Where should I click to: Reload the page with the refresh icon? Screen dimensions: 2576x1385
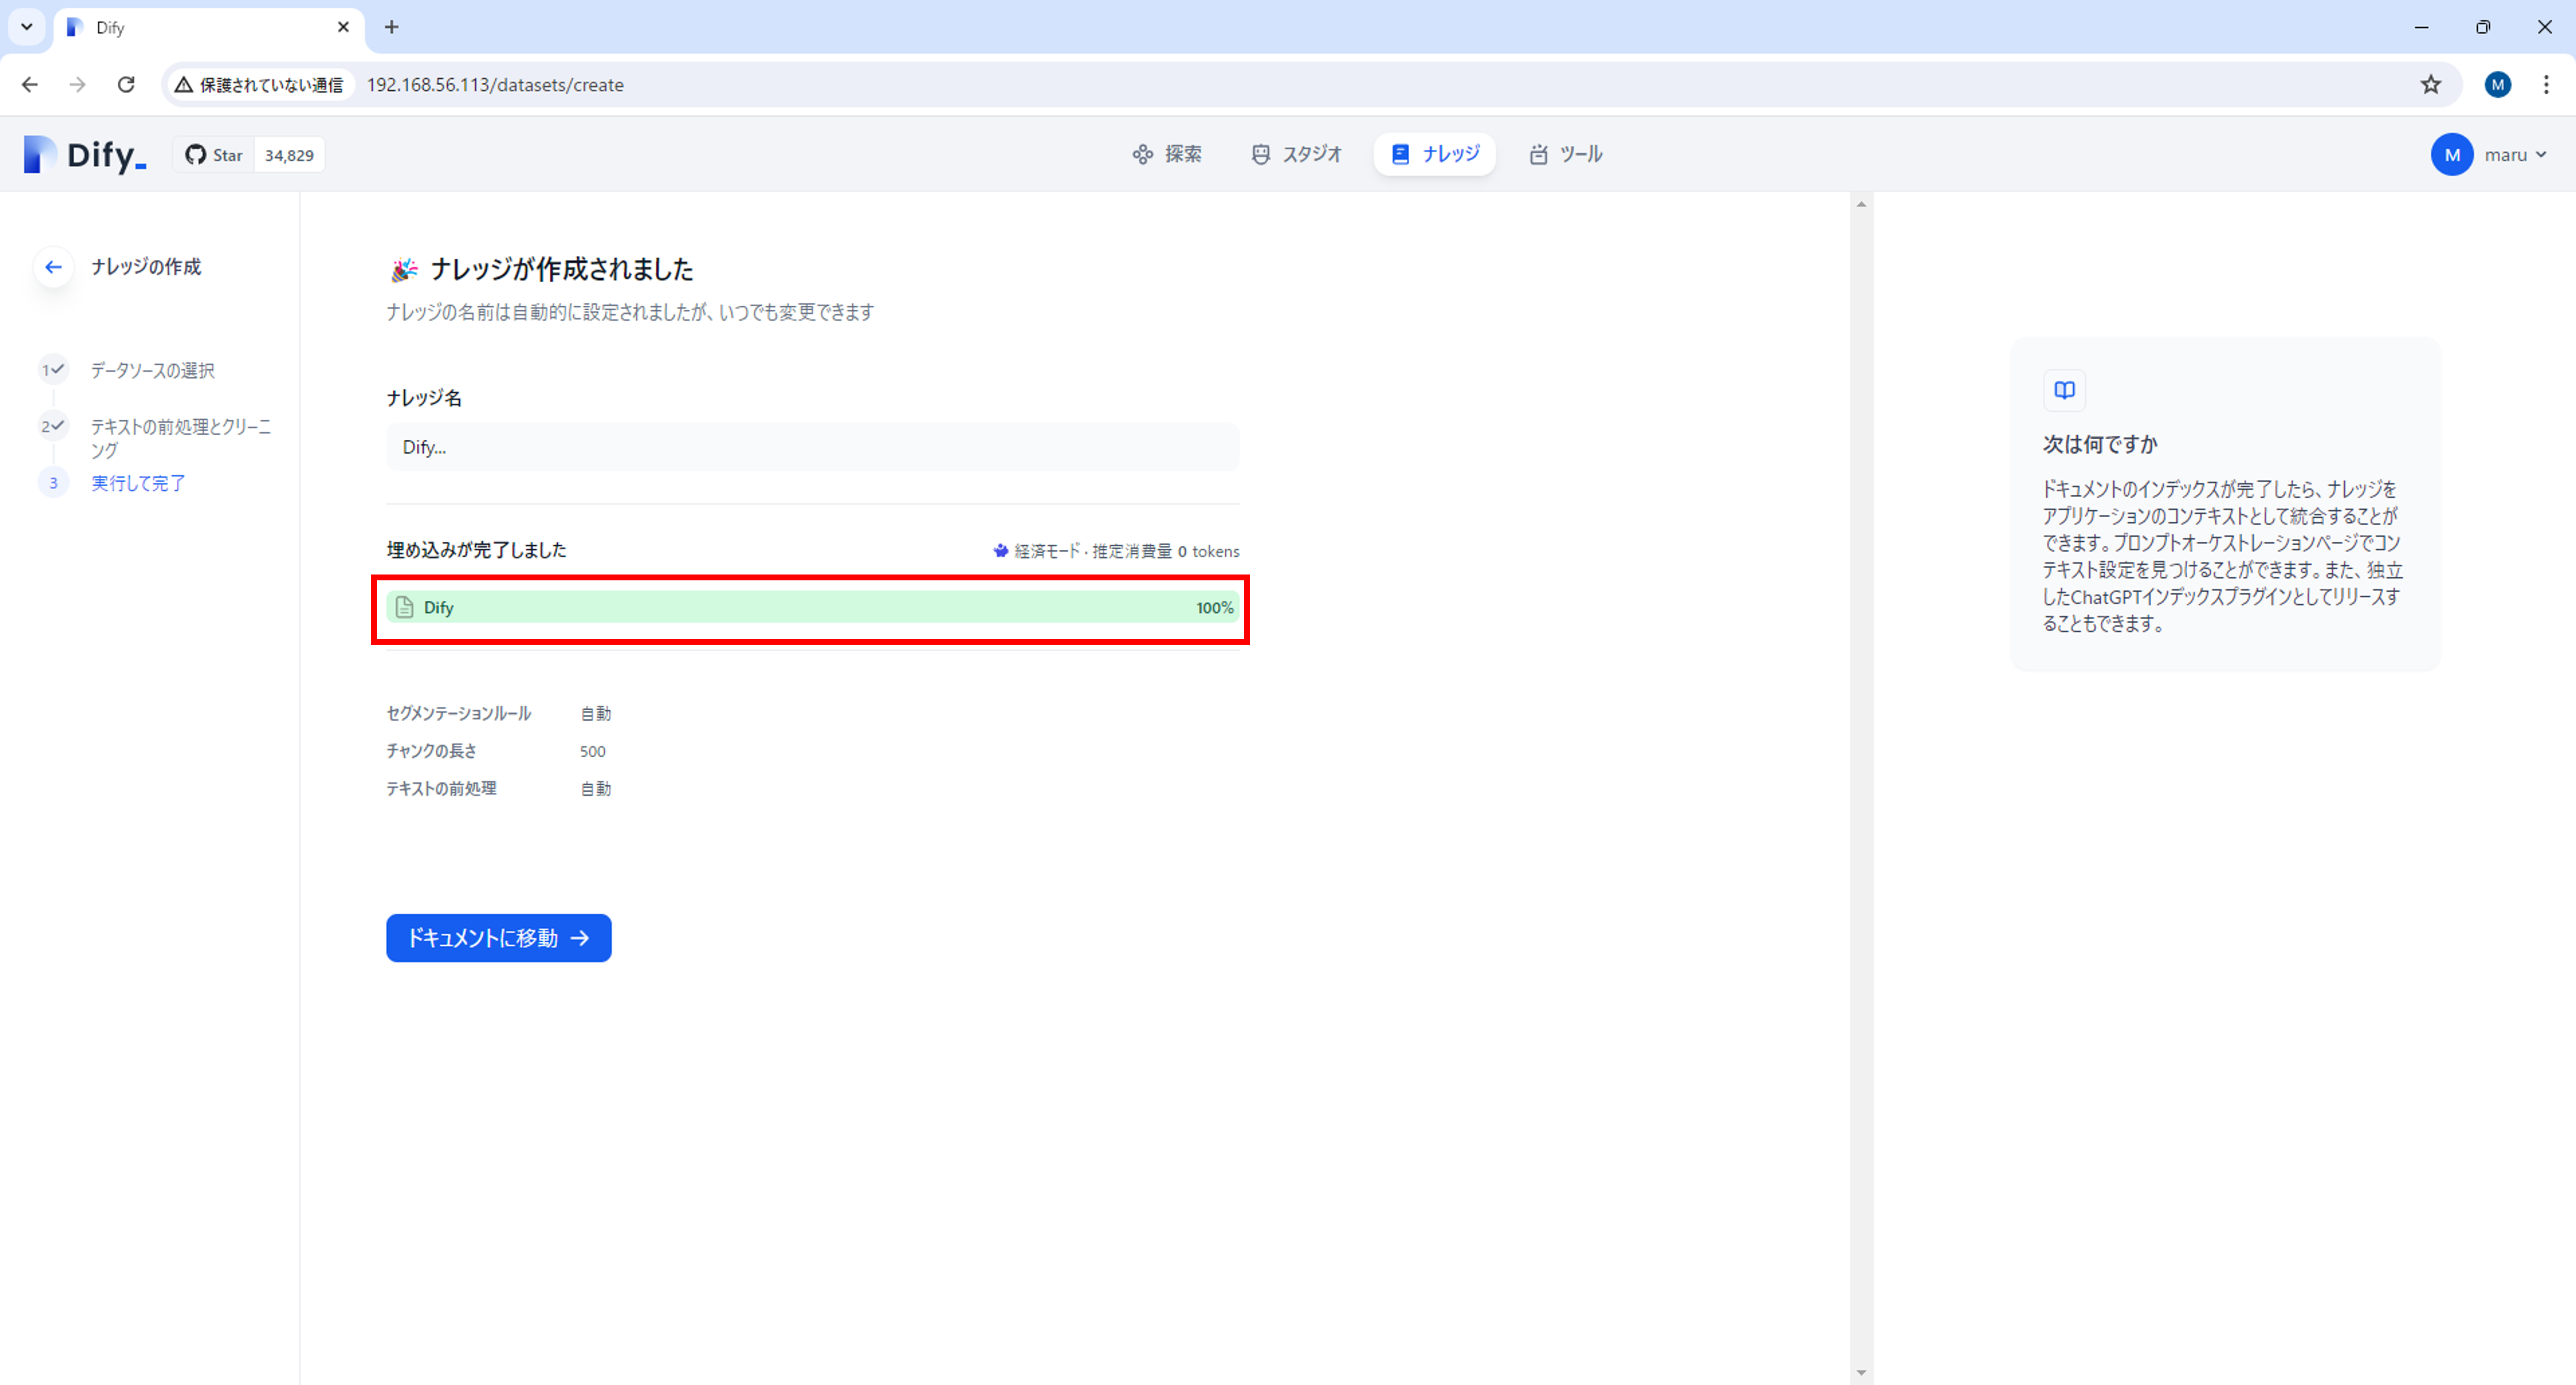tap(126, 85)
